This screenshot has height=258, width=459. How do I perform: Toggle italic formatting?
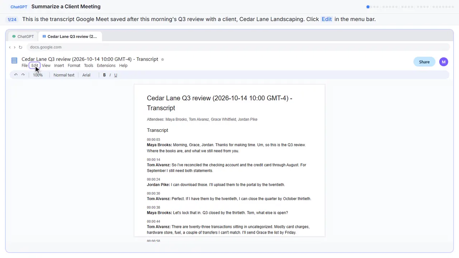coord(110,75)
